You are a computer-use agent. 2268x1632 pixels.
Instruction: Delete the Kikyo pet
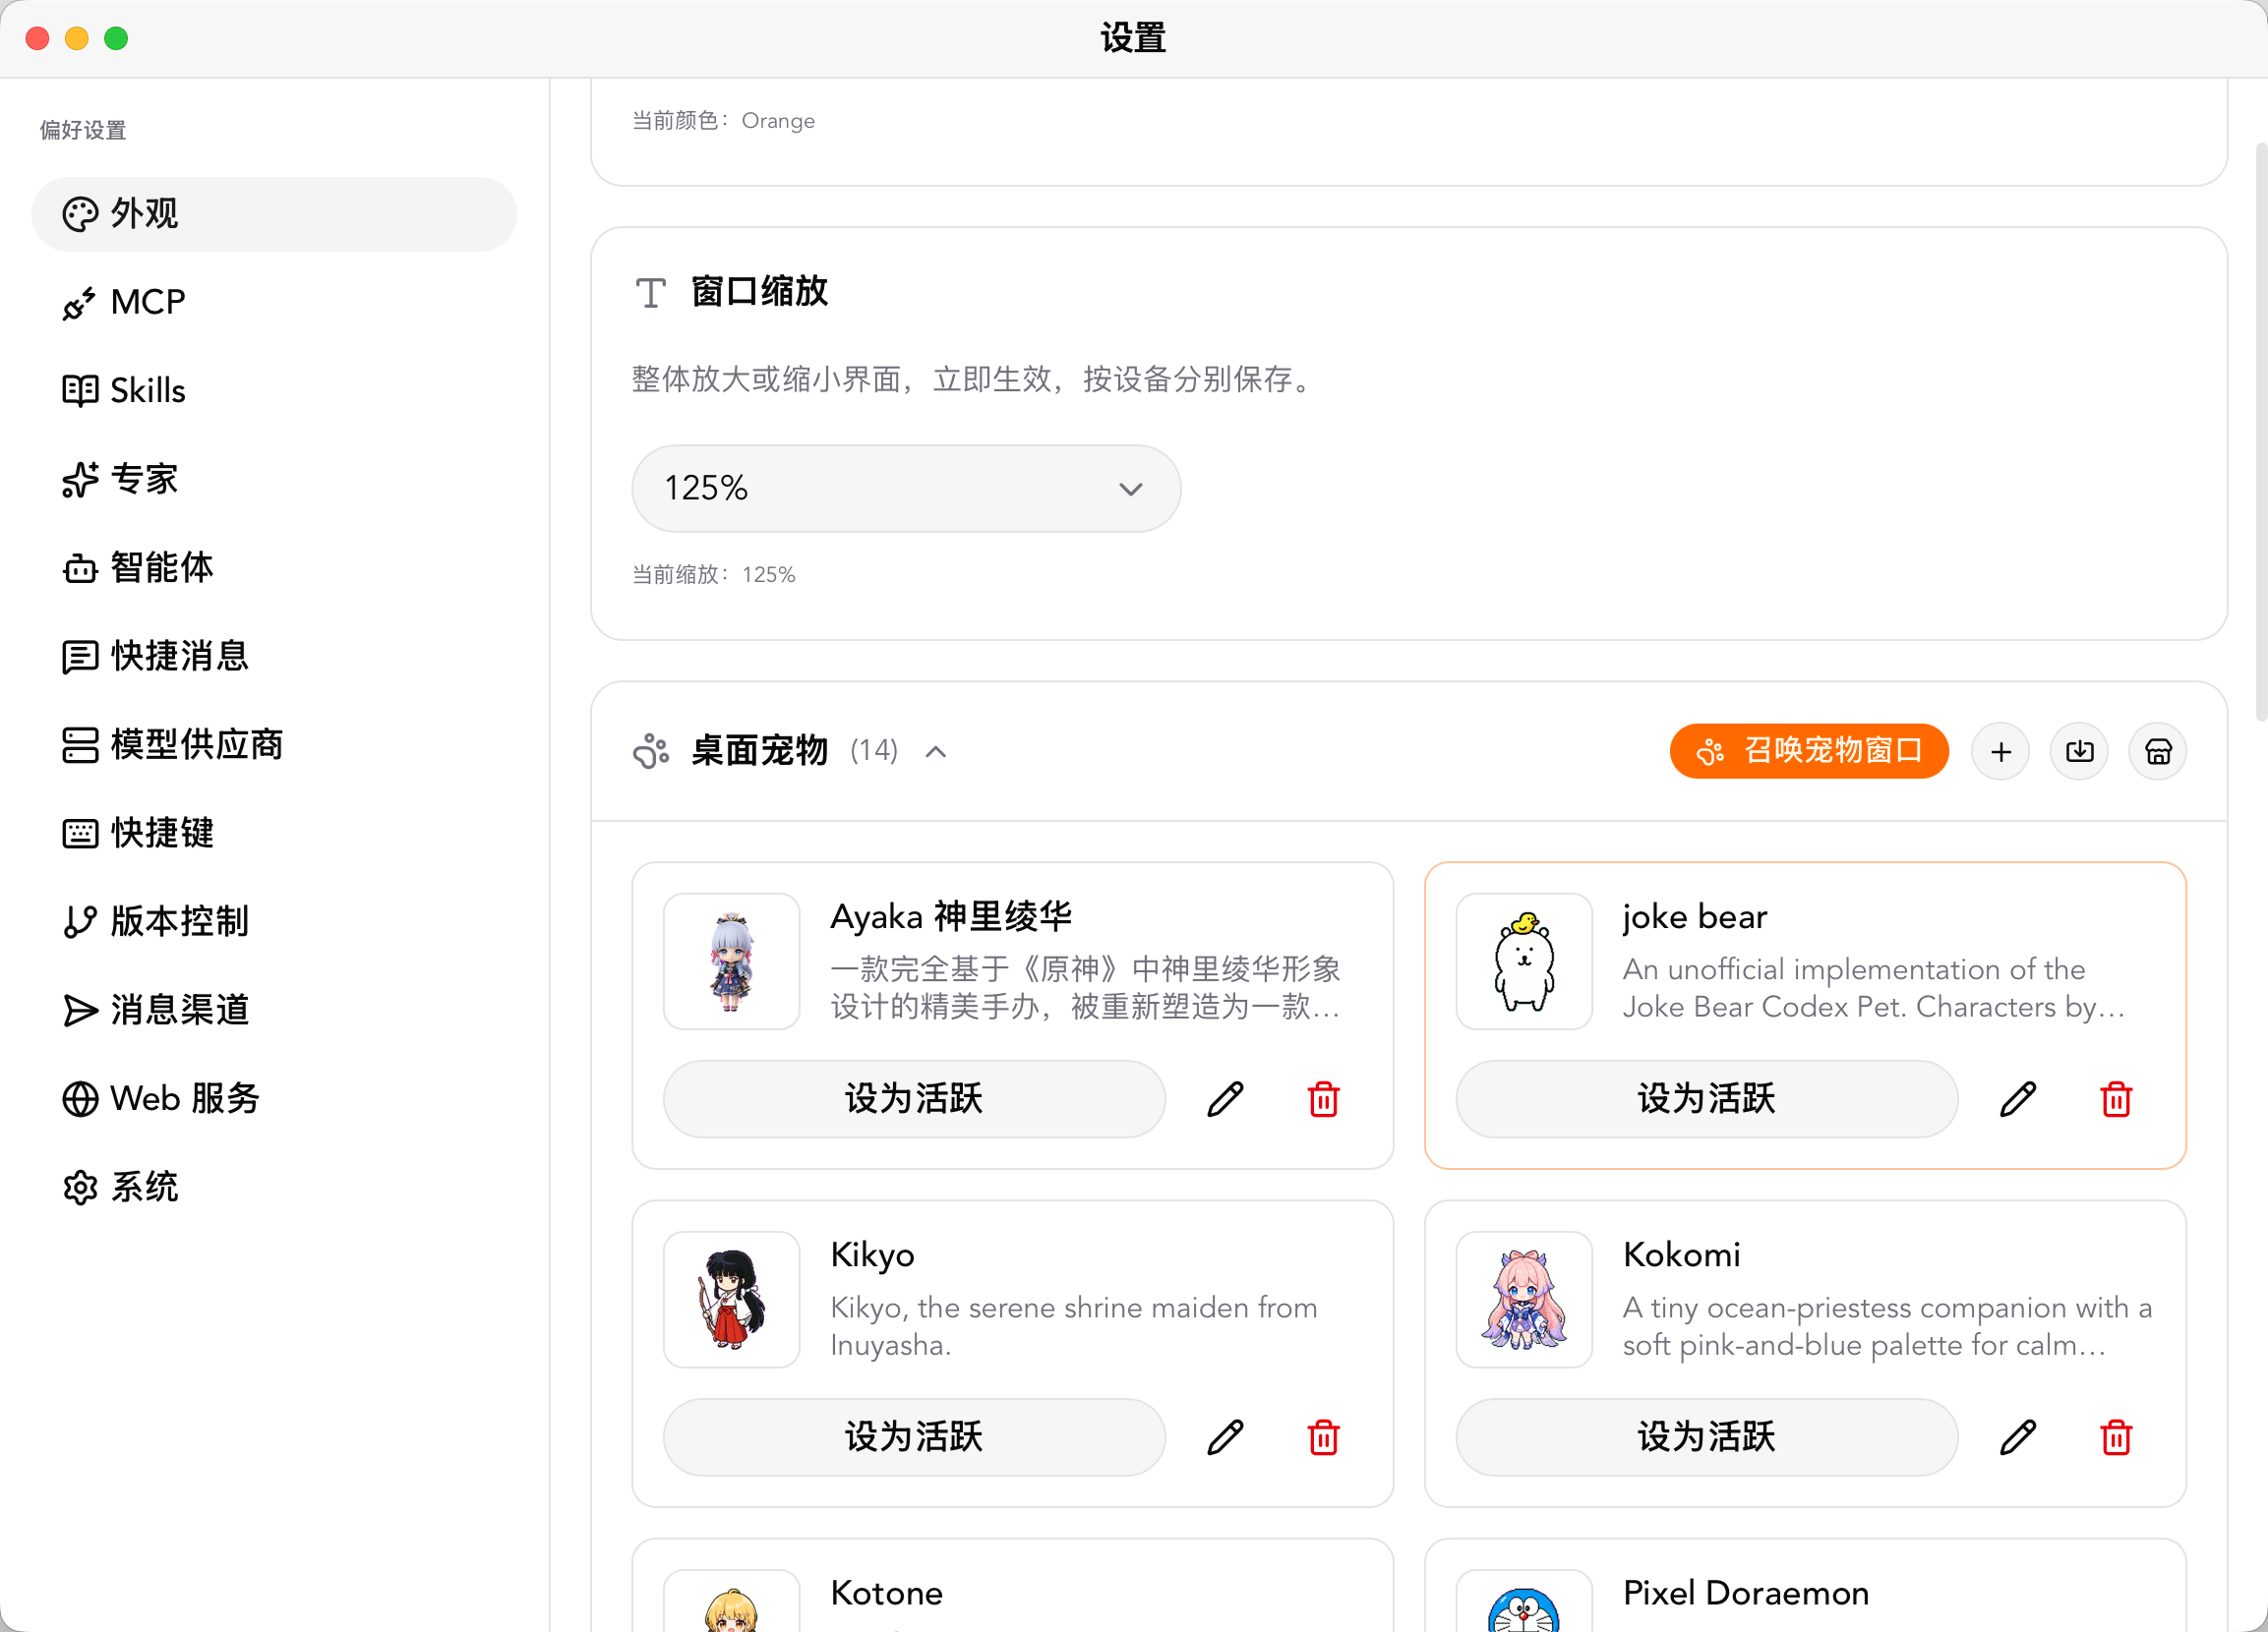1324,1437
